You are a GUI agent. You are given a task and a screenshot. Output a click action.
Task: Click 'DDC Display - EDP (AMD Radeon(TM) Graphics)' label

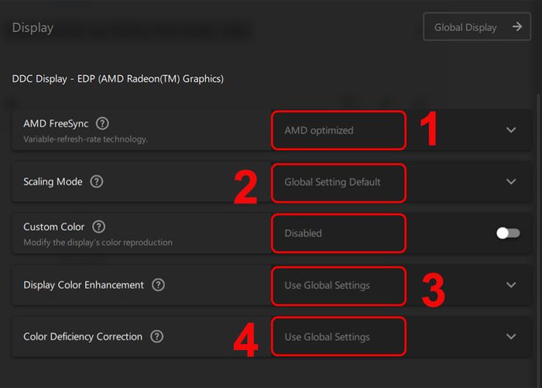click(118, 79)
